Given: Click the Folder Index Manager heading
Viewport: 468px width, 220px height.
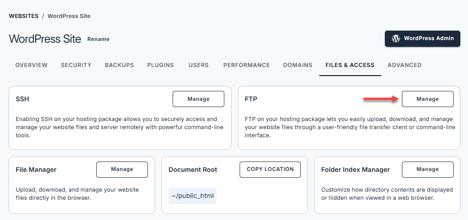Looking at the screenshot, I should pos(356,170).
